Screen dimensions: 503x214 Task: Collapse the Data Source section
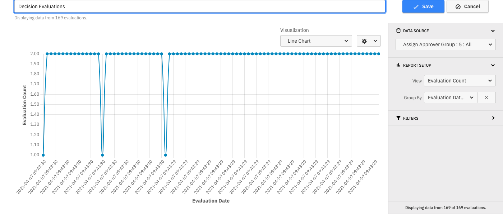point(493,31)
